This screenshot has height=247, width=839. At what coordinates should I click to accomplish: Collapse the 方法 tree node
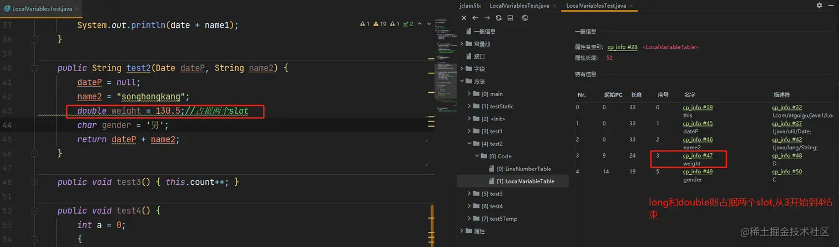pos(462,81)
